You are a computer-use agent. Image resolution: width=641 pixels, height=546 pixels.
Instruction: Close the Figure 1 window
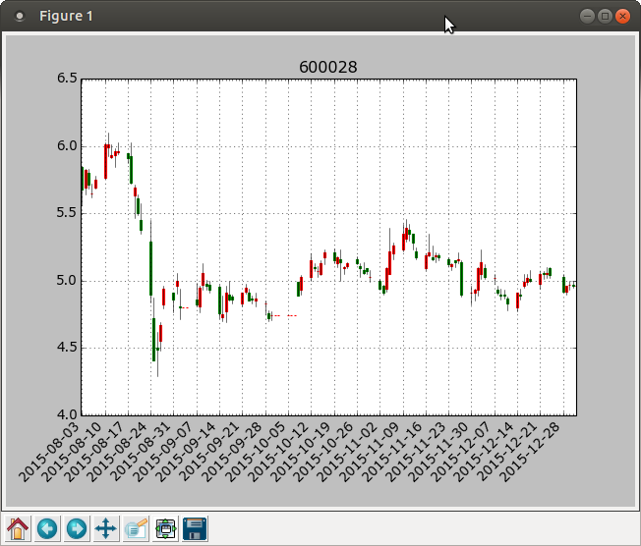622,17
